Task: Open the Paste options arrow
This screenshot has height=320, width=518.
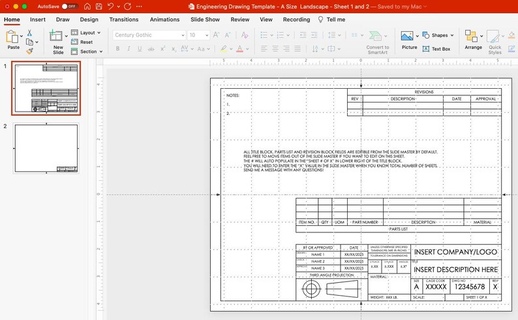Action: click(22, 36)
